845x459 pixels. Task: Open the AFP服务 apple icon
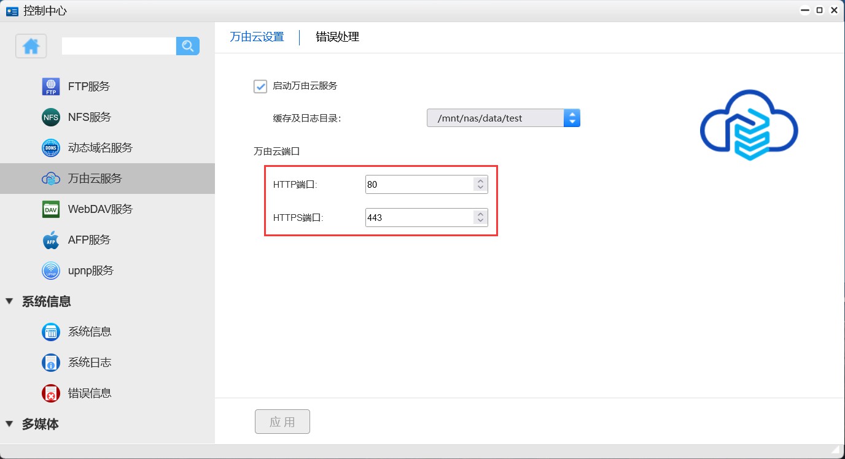51,240
